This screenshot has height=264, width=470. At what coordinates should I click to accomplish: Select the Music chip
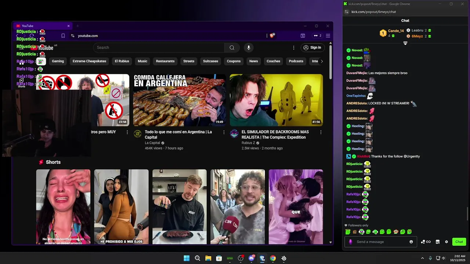point(142,61)
